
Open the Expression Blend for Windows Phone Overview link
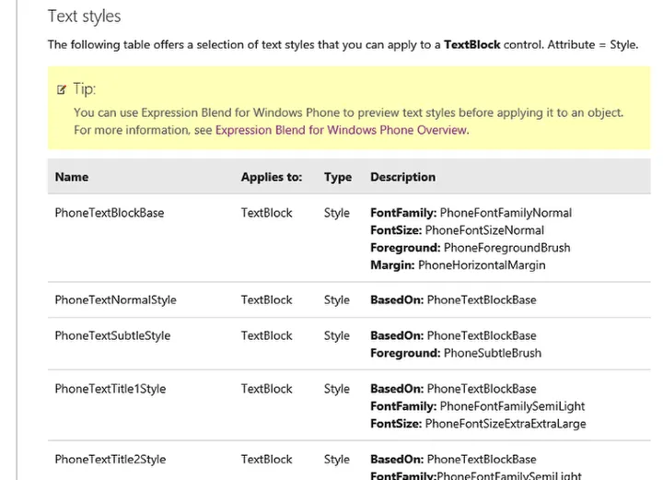point(342,130)
